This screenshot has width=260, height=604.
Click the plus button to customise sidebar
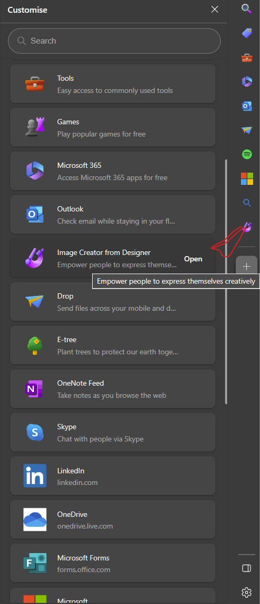[x=247, y=266]
